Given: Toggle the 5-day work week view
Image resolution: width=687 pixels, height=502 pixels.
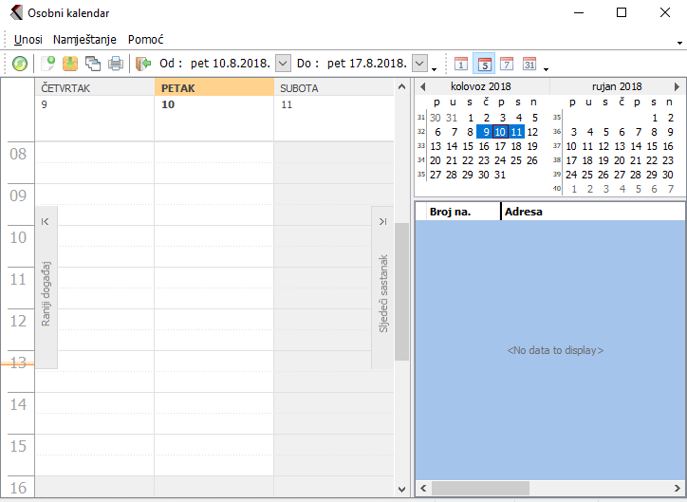Looking at the screenshot, I should pos(484,64).
